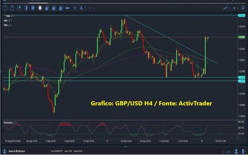The width and height of the screenshot is (248, 155).
Task: Open the Stochastics indicator label
Action: point(8,122)
